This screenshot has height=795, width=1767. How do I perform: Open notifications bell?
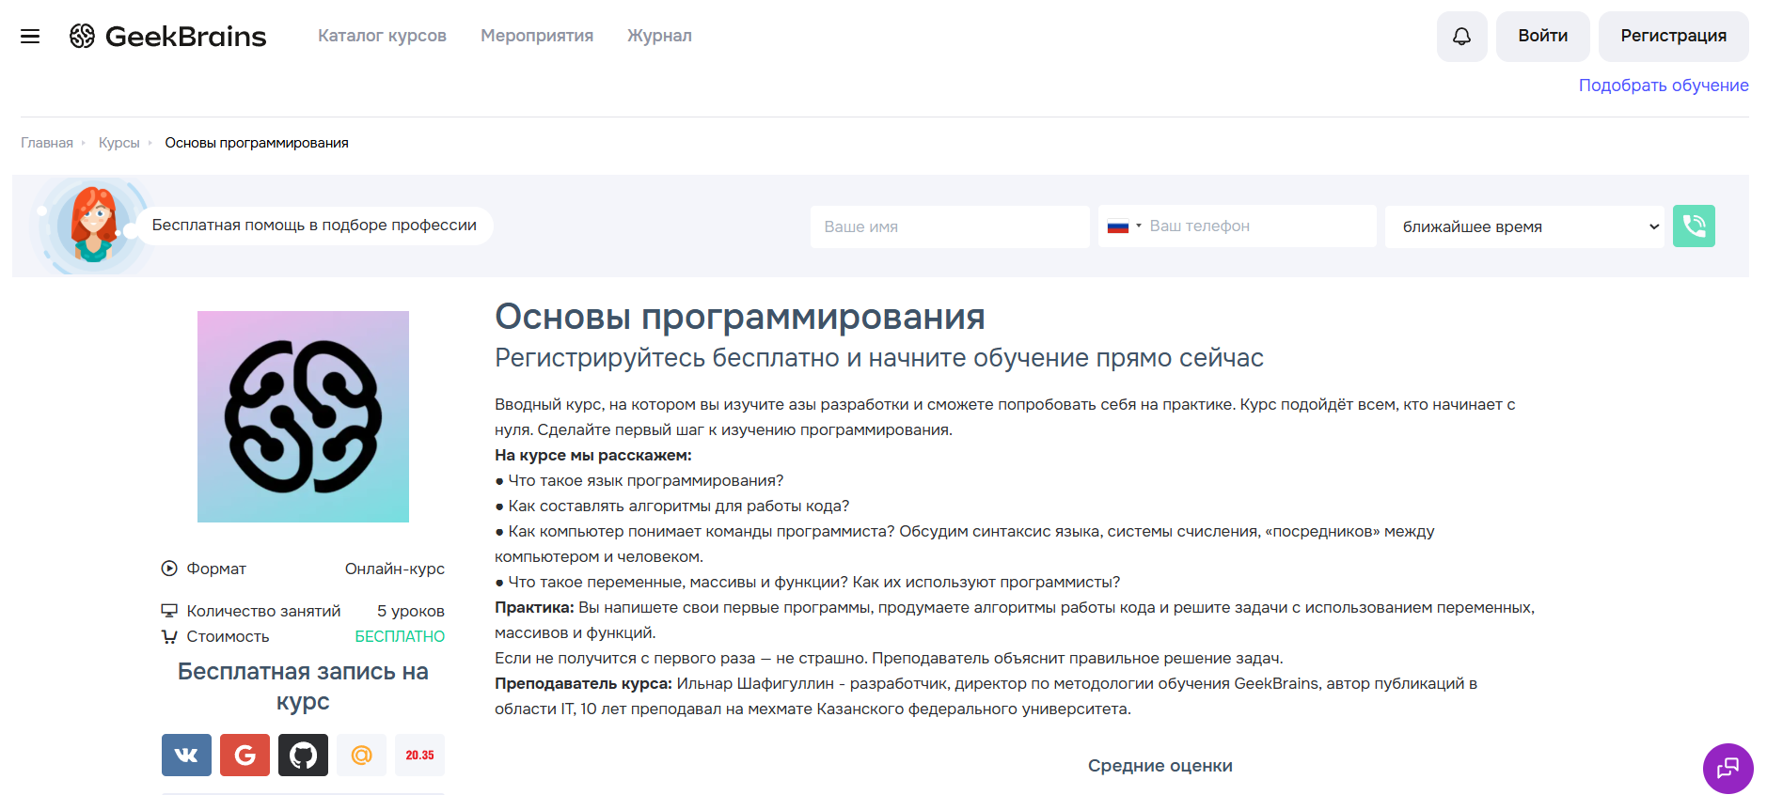pos(1461,37)
